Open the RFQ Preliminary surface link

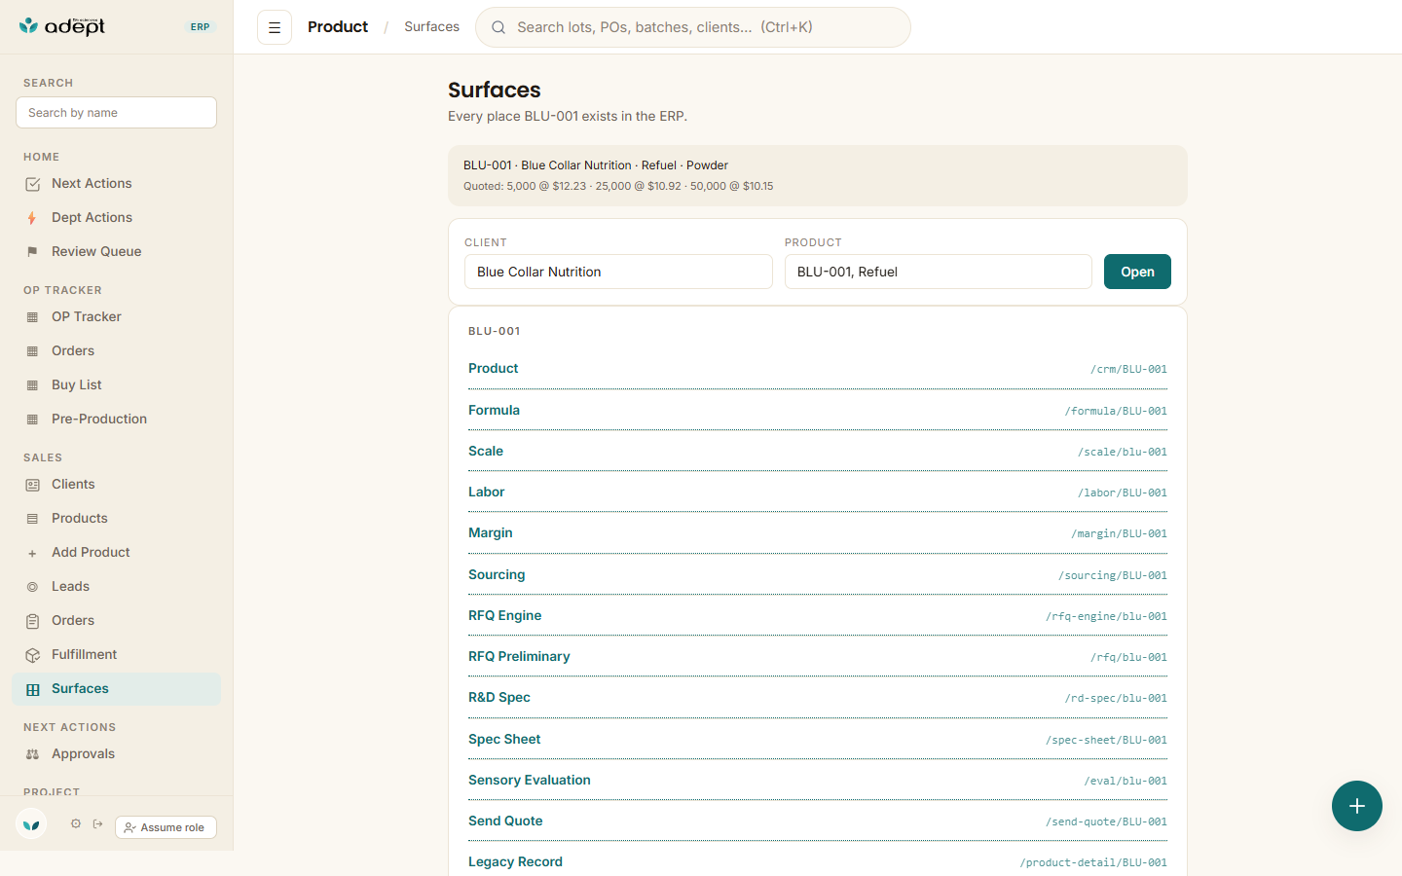pyautogui.click(x=519, y=656)
